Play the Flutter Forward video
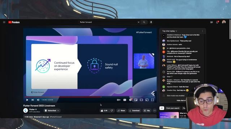 (x=27, y=100)
